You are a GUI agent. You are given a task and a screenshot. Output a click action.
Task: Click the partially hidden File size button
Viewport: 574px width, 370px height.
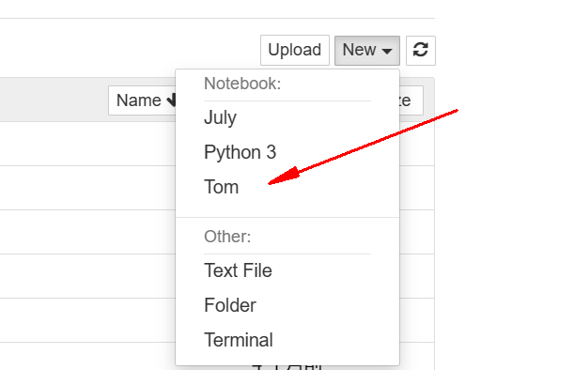click(x=411, y=100)
